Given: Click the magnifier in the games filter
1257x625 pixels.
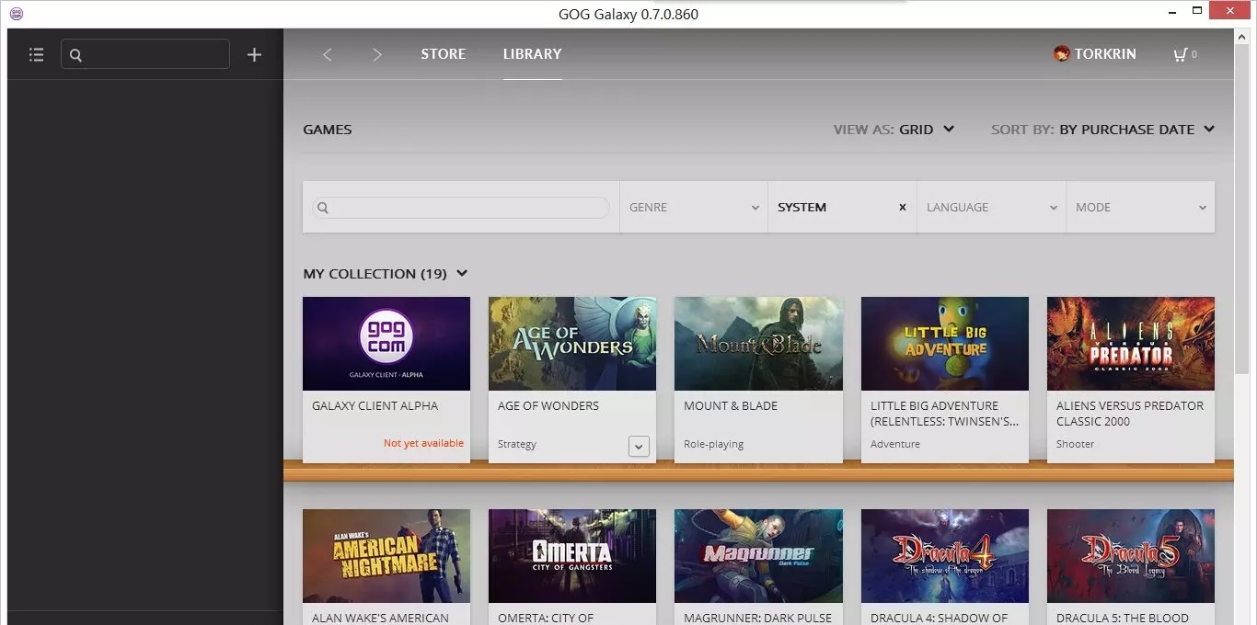Looking at the screenshot, I should click(x=323, y=208).
